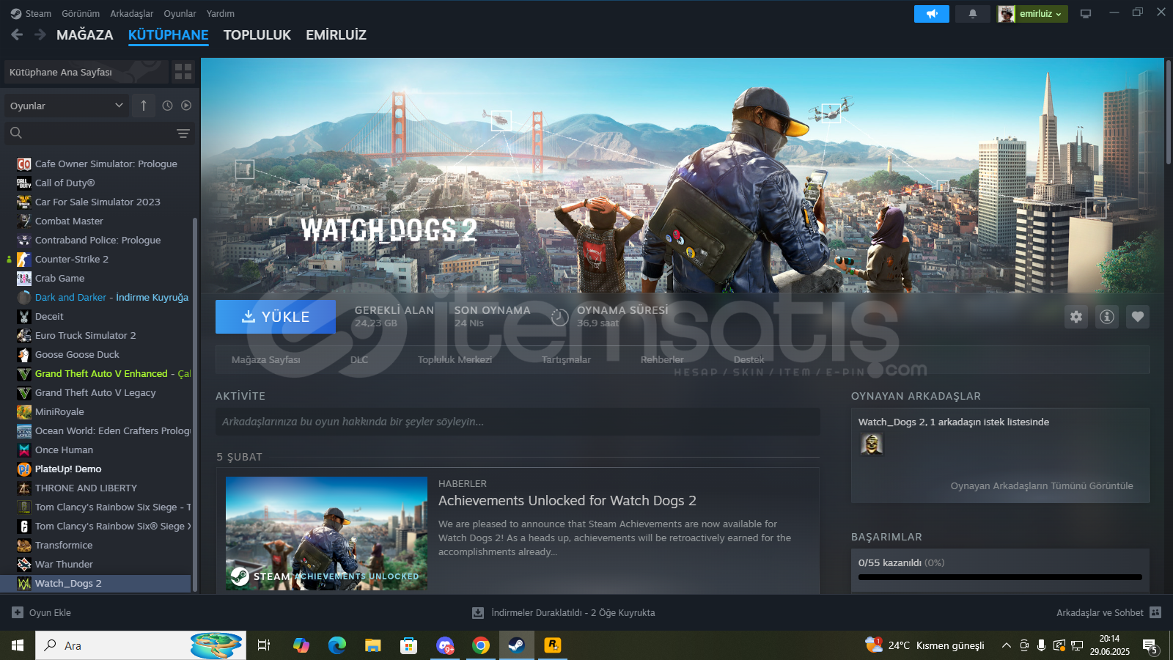Click the Once Human game icon

click(x=24, y=450)
